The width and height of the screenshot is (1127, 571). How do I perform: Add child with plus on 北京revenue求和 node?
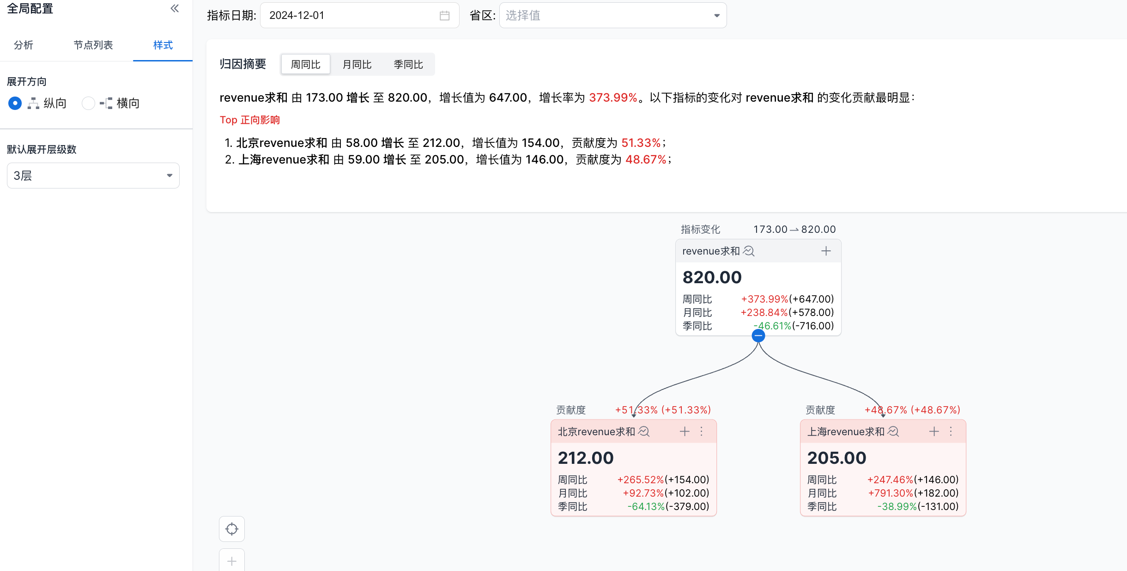click(x=685, y=431)
